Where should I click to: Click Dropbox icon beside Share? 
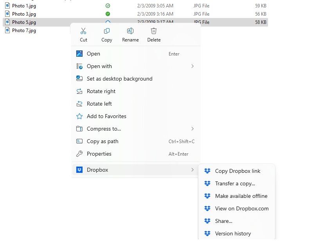[207, 221]
